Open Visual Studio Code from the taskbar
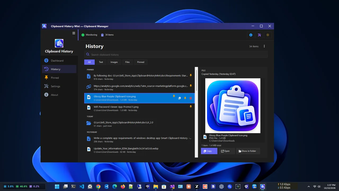Viewport: 339px width, 191px height. click(82, 187)
